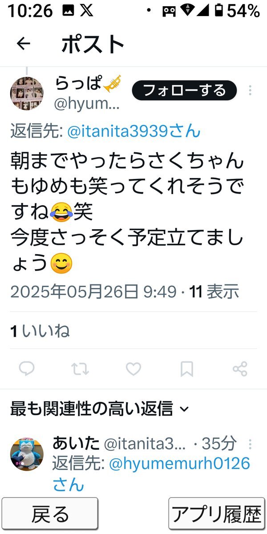267x534 pixels.
Task: Open @itanita3939 mention link
Action: pyautogui.click(x=133, y=131)
